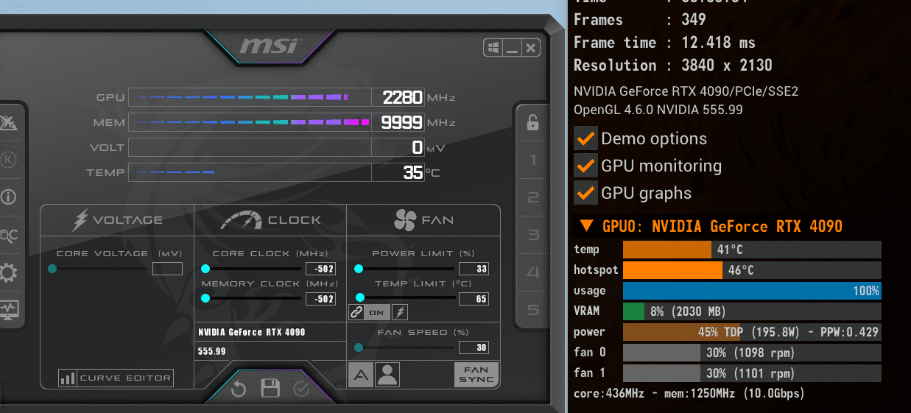This screenshot has width=911, height=413.
Task: Open the hardware monitor graph icon
Action: 10,309
